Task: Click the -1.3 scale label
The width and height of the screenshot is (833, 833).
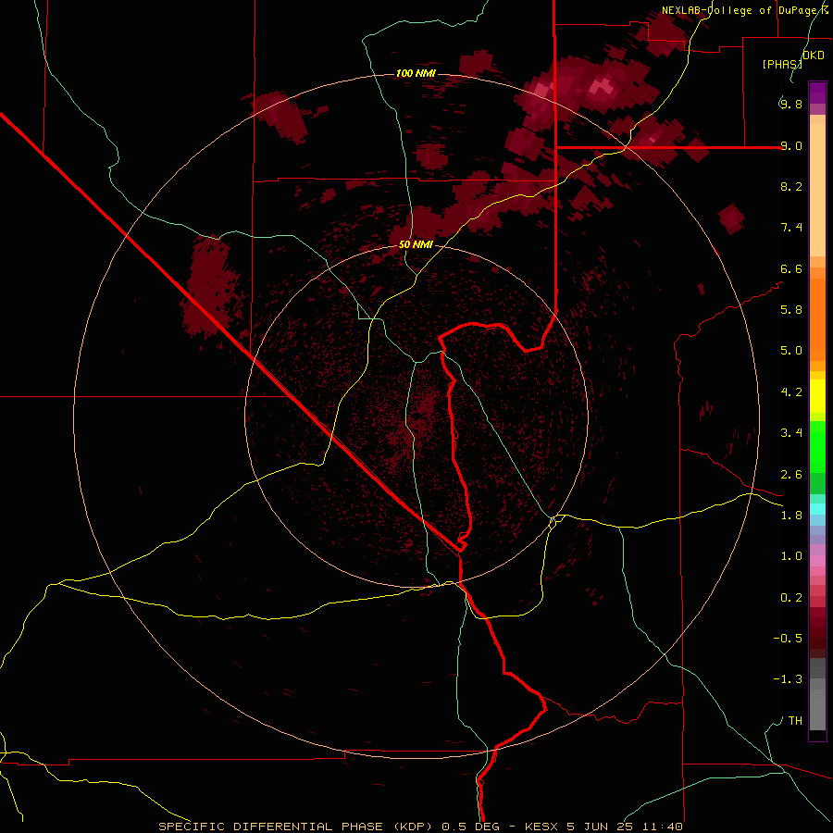Action: tap(788, 679)
